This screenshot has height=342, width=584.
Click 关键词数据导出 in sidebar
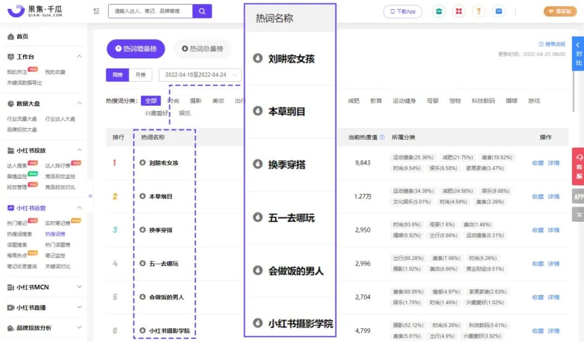click(24, 83)
